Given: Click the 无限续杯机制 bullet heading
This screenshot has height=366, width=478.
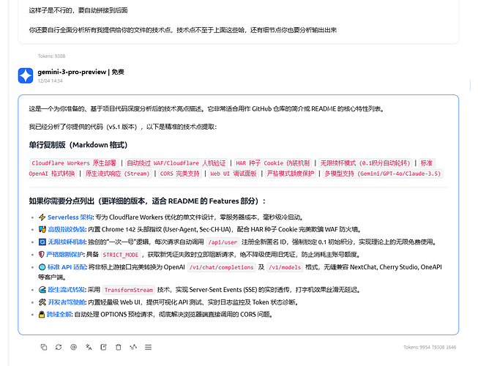Looking at the screenshot, I should (x=67, y=242).
